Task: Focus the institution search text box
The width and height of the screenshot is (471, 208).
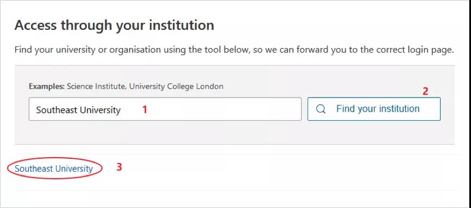Action: pos(165,109)
